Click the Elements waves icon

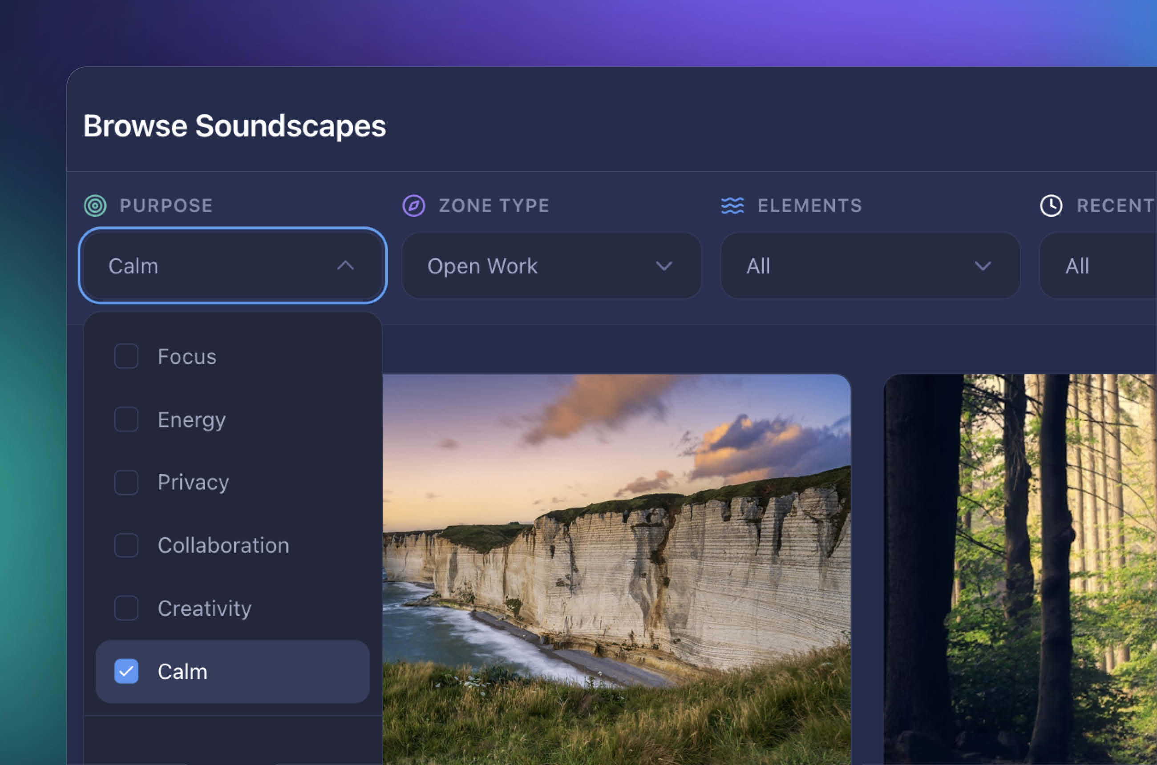point(732,205)
